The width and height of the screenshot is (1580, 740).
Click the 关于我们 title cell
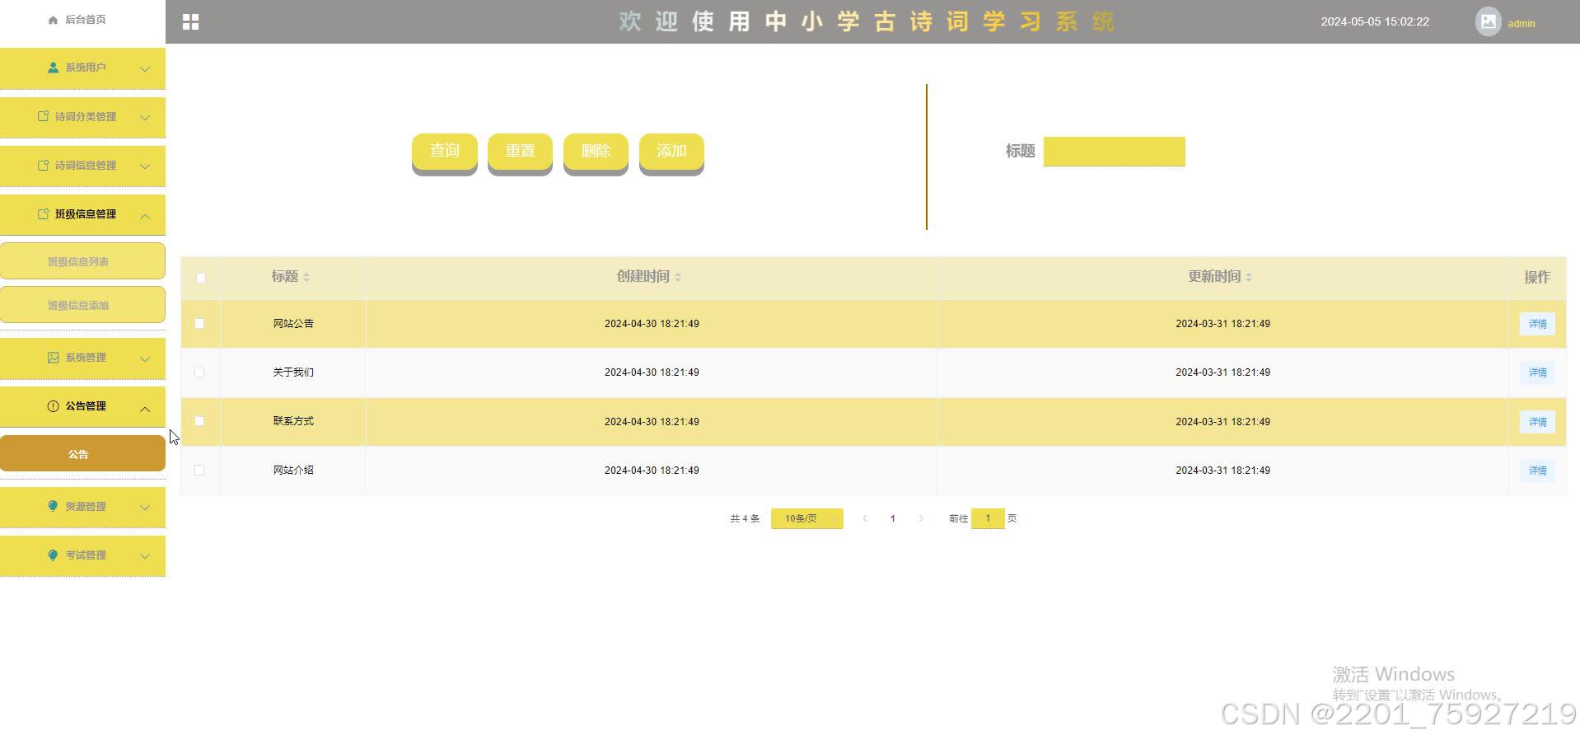click(293, 372)
